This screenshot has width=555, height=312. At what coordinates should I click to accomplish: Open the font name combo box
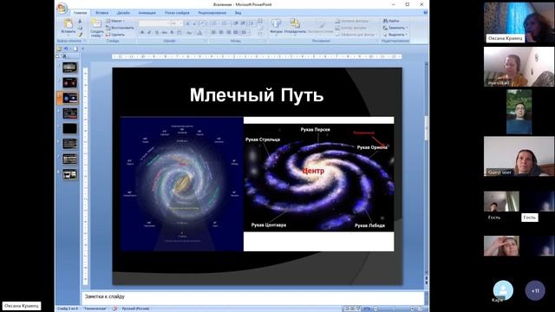(x=154, y=23)
